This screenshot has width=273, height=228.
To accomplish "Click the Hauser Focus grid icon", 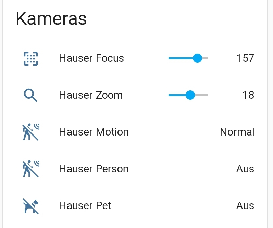I will click(31, 58).
